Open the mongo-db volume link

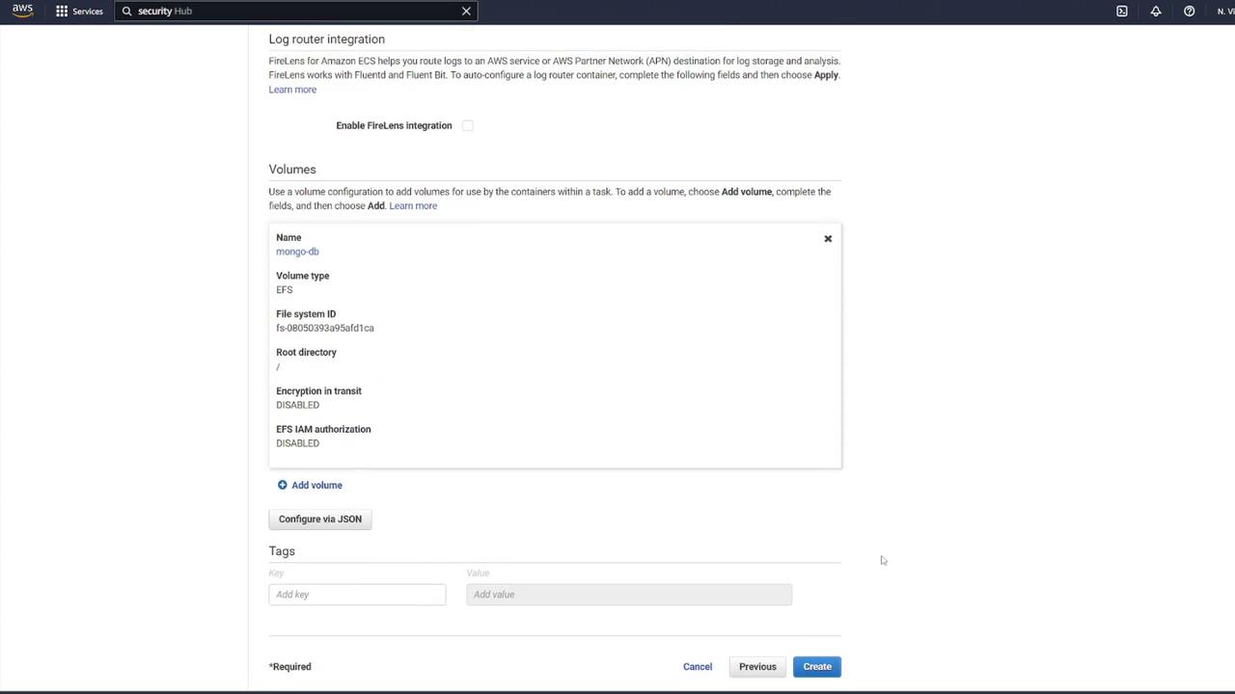pyautogui.click(x=297, y=252)
